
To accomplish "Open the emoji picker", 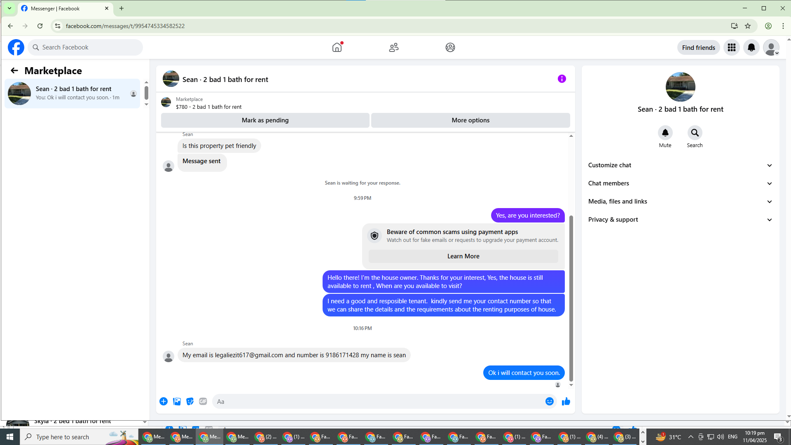I will pyautogui.click(x=550, y=401).
